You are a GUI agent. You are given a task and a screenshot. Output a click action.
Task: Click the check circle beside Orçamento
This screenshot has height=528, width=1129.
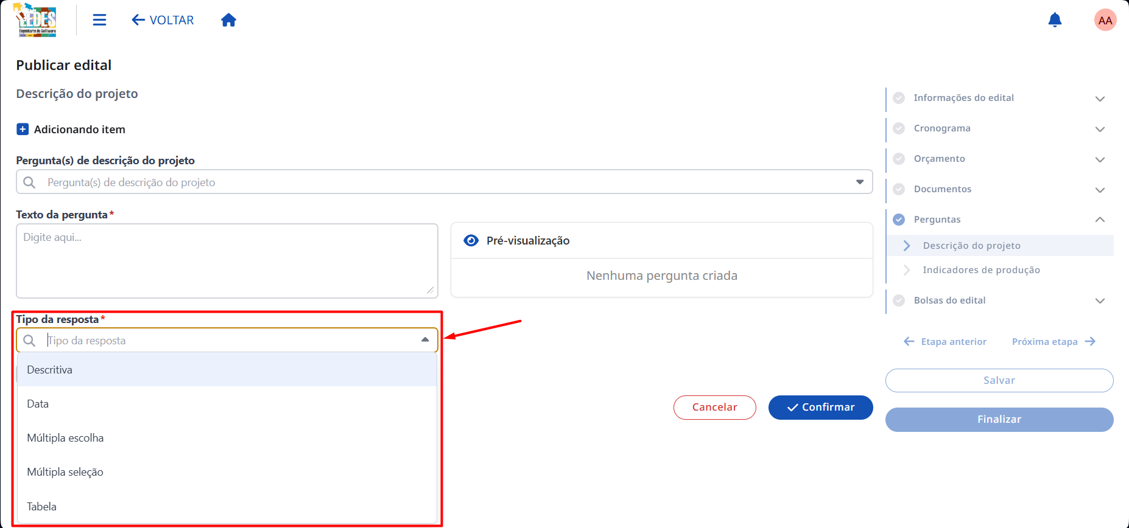click(x=899, y=159)
